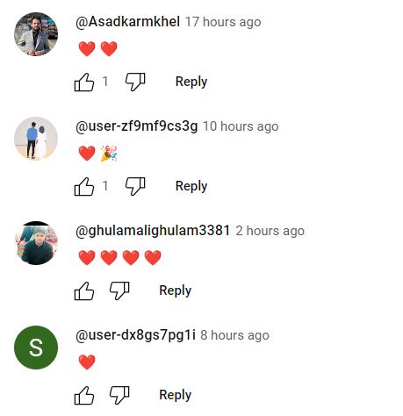Viewport: 403px width, 416px height.
Task: Dislike the comment by @ghulamalighulam3381
Action: [x=119, y=290]
